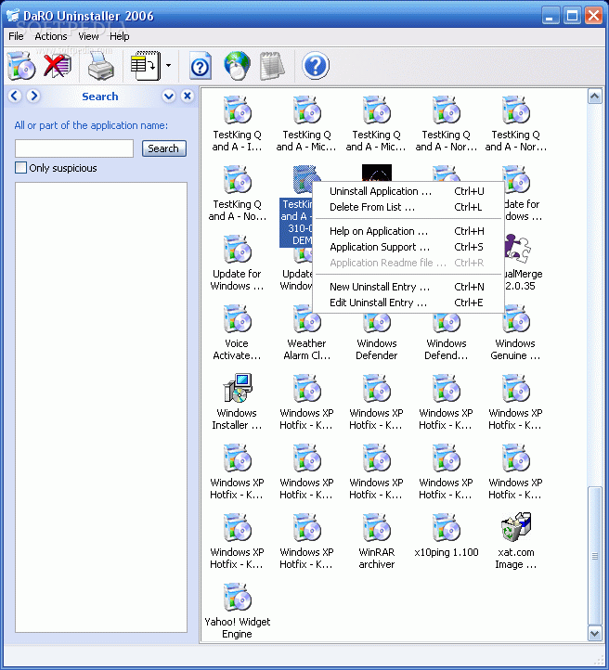Select the Windows Installer ... item

[237, 402]
